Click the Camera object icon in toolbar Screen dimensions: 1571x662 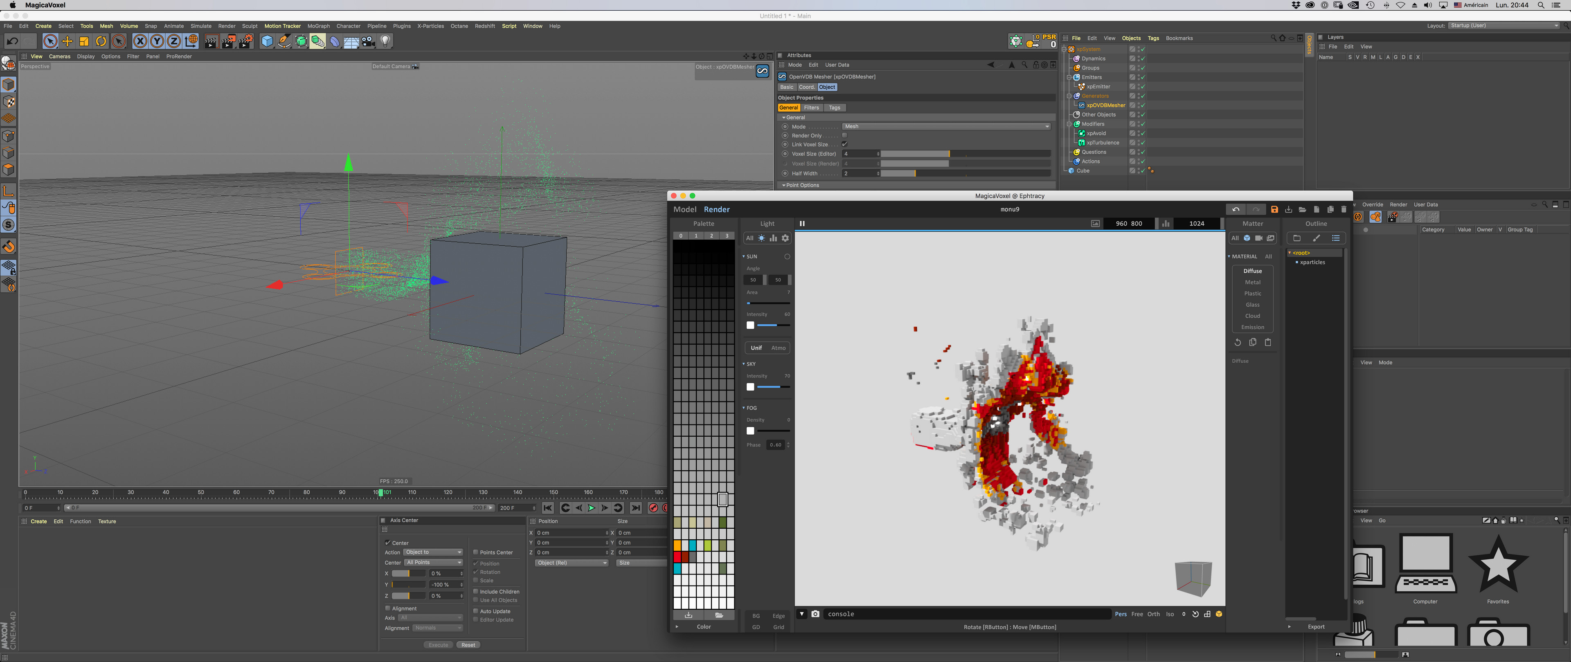368,41
